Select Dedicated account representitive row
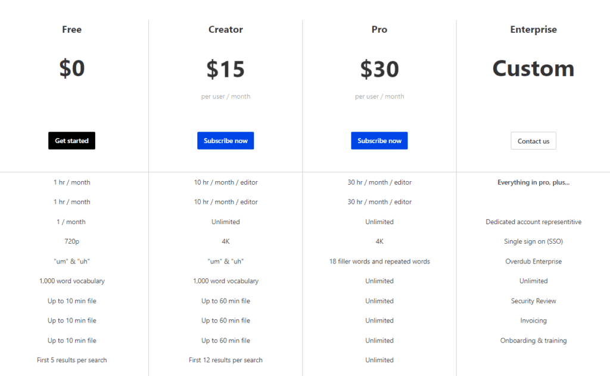Image resolution: width=610 pixels, height=376 pixels. pos(533,221)
